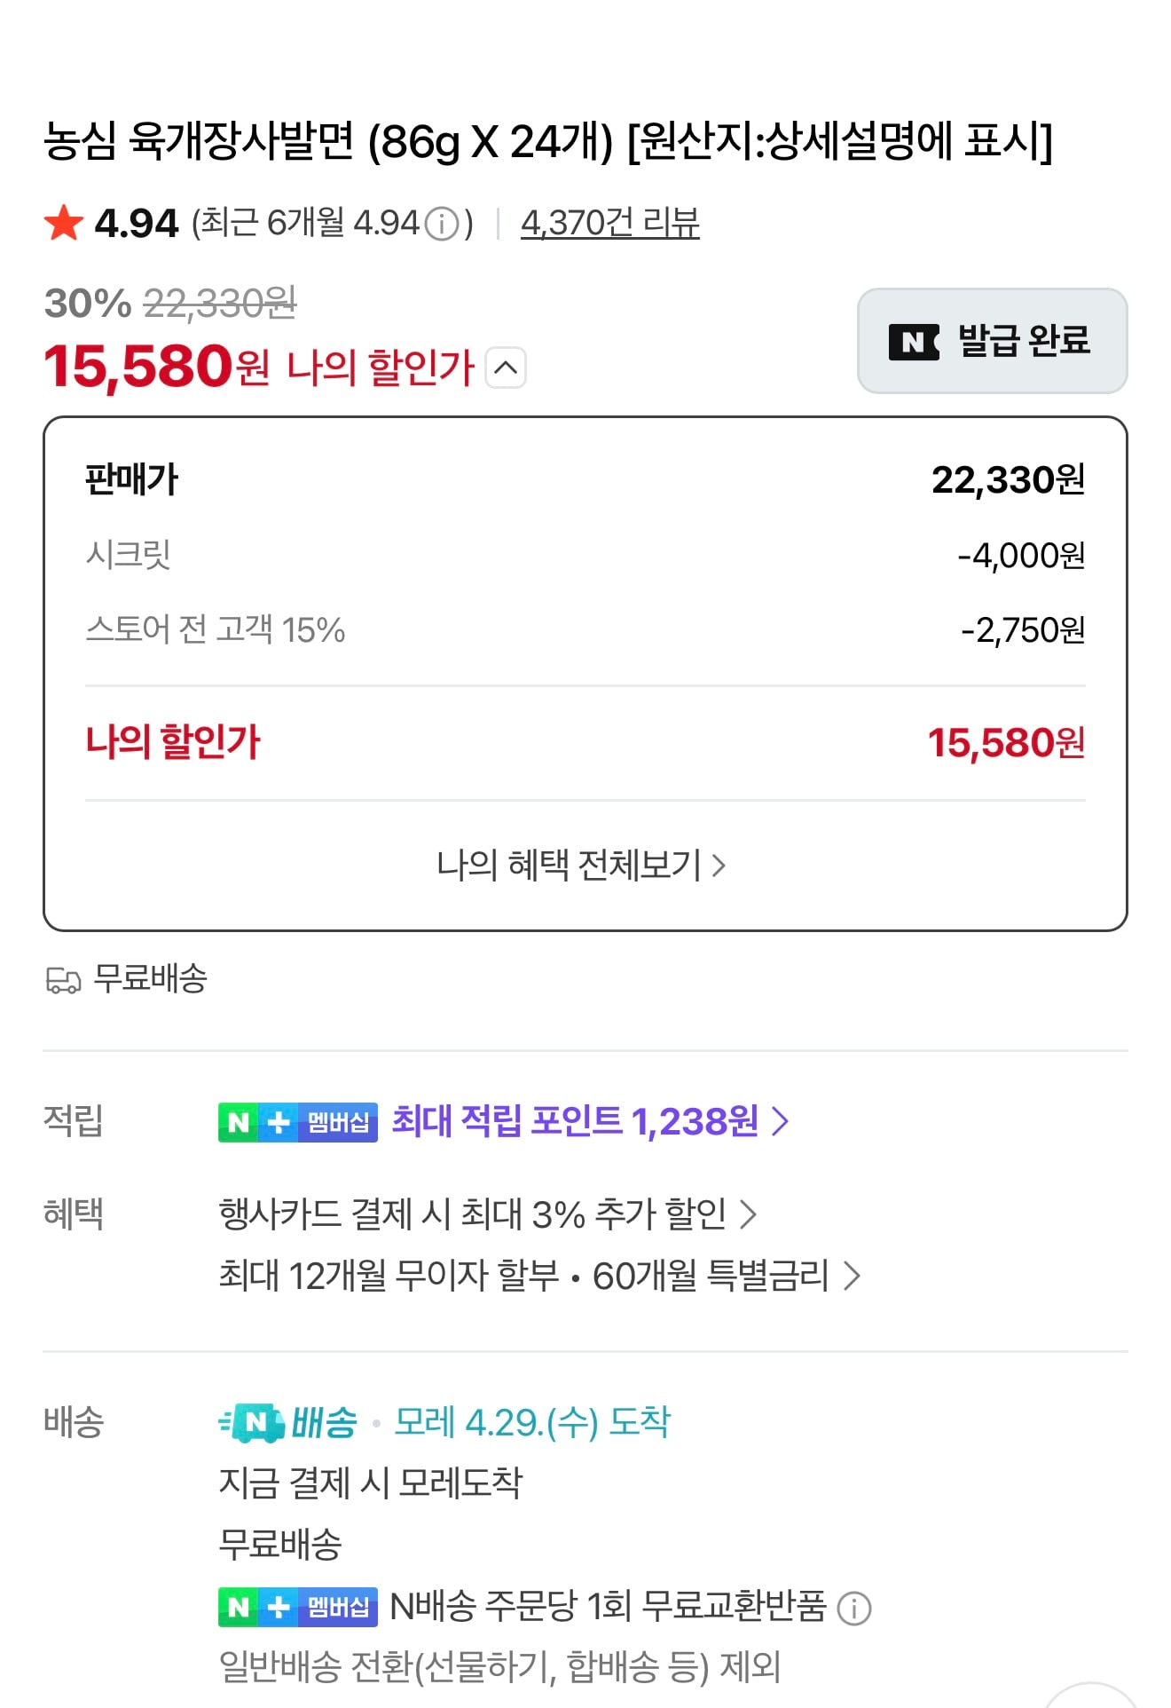Click the N+ 멤버십 badge in the 배송 section
This screenshot has height=1708, width=1171.
pos(297,1609)
